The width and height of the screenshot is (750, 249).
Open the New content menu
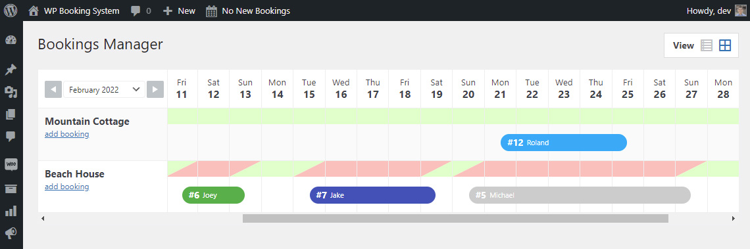pyautogui.click(x=179, y=11)
